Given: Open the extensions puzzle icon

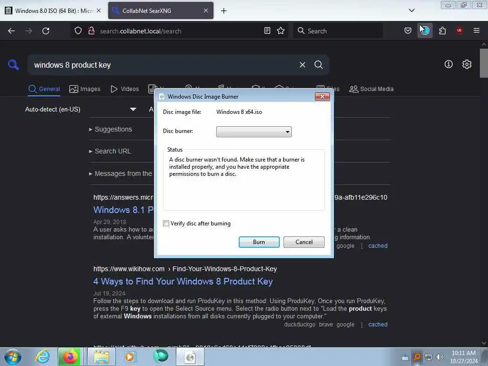Looking at the screenshot, I should pos(442,31).
